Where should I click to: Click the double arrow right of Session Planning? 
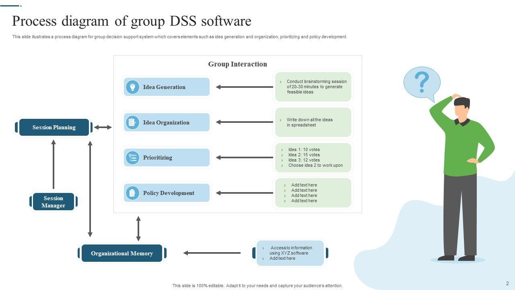[103, 127]
